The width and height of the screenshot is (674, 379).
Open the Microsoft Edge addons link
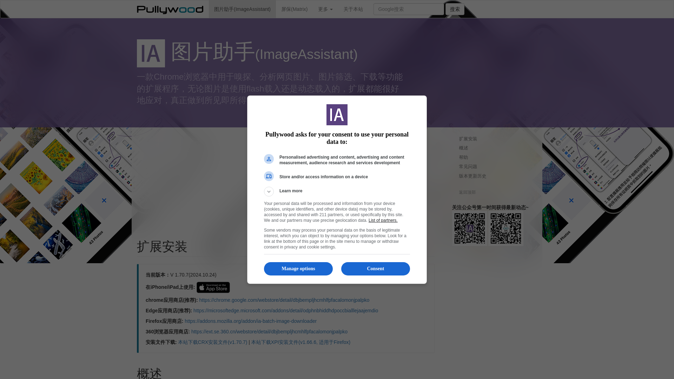[x=286, y=311]
